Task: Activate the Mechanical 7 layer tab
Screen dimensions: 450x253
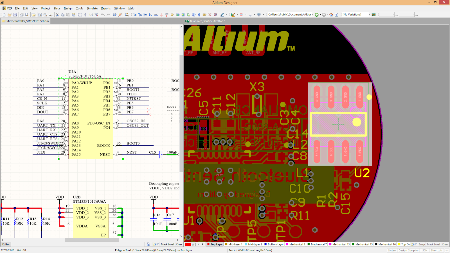Action: (317, 244)
